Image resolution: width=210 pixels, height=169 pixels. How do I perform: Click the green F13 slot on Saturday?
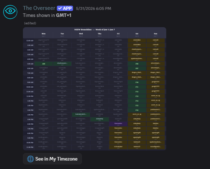137,96
